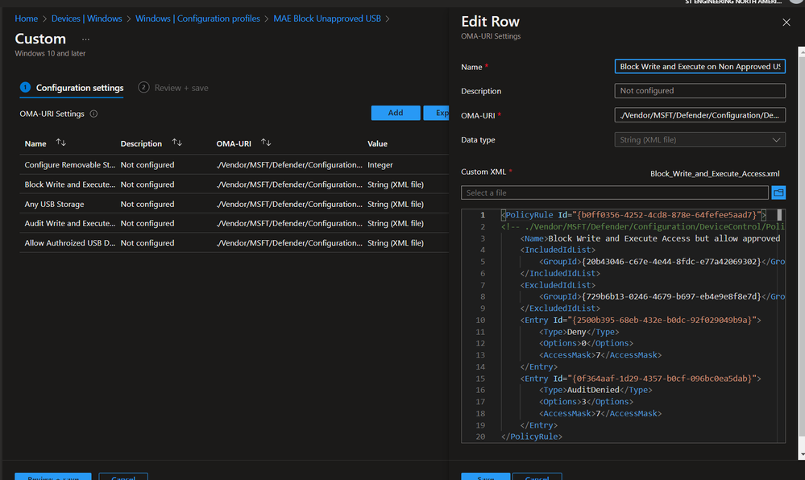Select the Block Write and Execute... row
805x480 pixels.
234,184
